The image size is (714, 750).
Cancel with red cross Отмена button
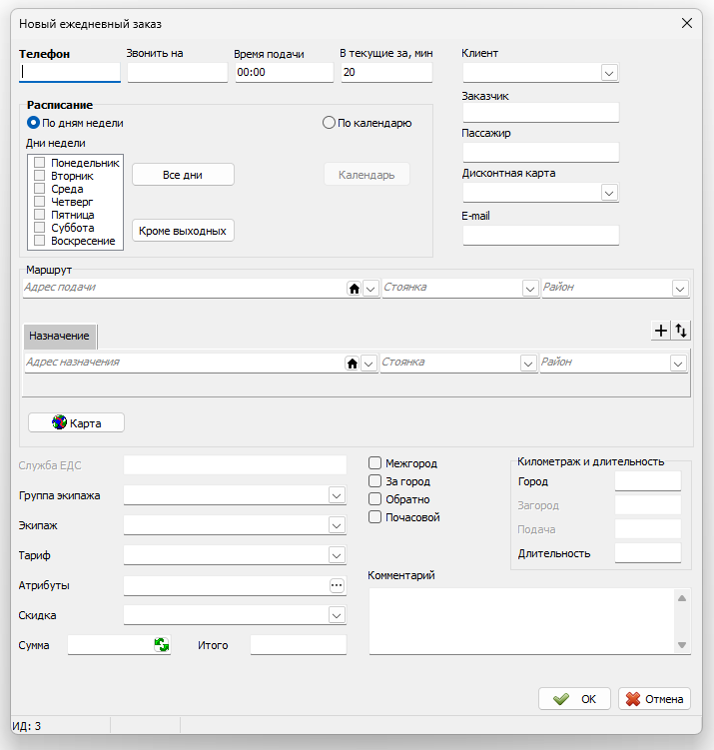(654, 699)
